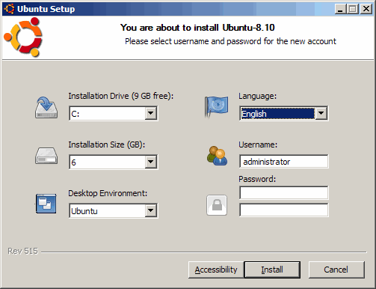The height and width of the screenshot is (289, 376).
Task: Click the 'Ubuntu Setup' title bar text
Action: 46,9
